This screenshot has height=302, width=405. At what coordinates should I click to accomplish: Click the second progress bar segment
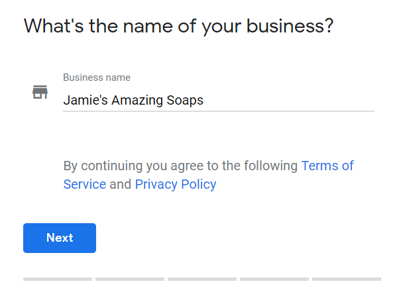coord(130,279)
